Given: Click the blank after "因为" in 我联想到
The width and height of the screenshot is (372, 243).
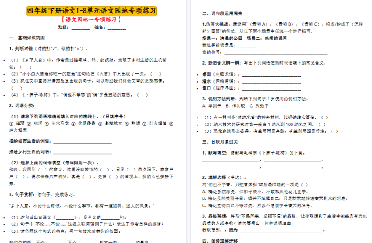Looking at the screenshot, I should pyautogui.click(x=280, y=230).
